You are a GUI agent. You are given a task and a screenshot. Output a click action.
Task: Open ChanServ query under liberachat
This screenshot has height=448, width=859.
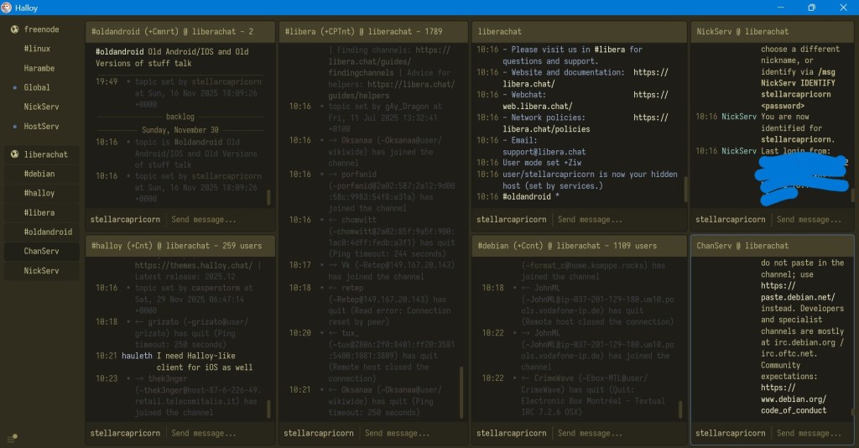(42, 252)
